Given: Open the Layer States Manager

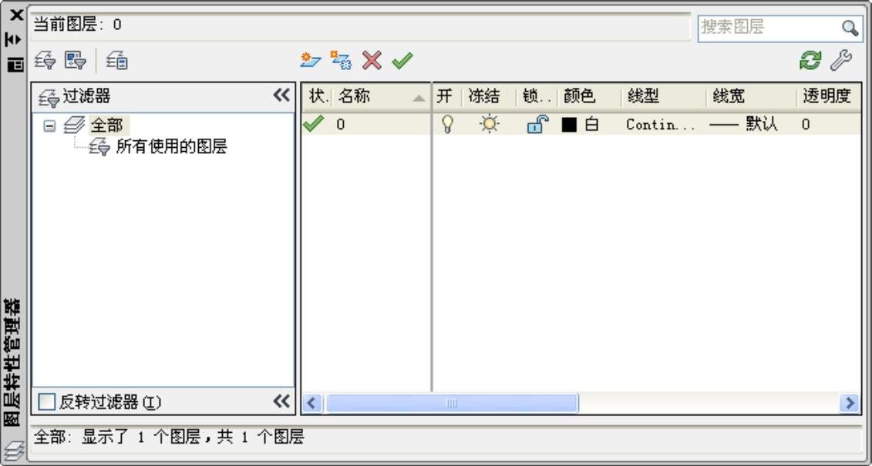Looking at the screenshot, I should [x=117, y=60].
